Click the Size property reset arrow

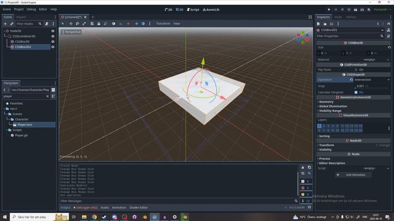389,47
